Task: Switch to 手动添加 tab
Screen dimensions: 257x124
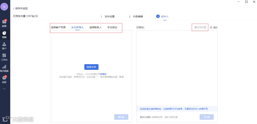Action: click(112, 27)
